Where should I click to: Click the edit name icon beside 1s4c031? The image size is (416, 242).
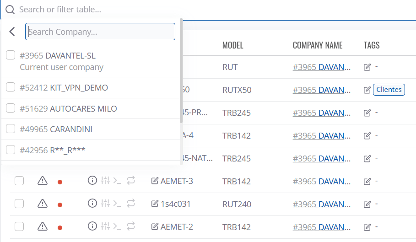click(x=155, y=204)
